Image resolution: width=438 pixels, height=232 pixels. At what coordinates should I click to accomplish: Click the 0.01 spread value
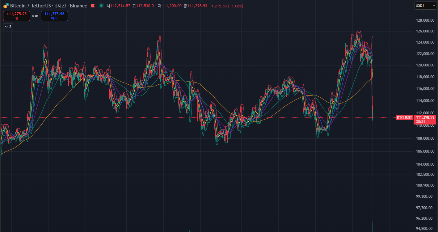[36, 16]
